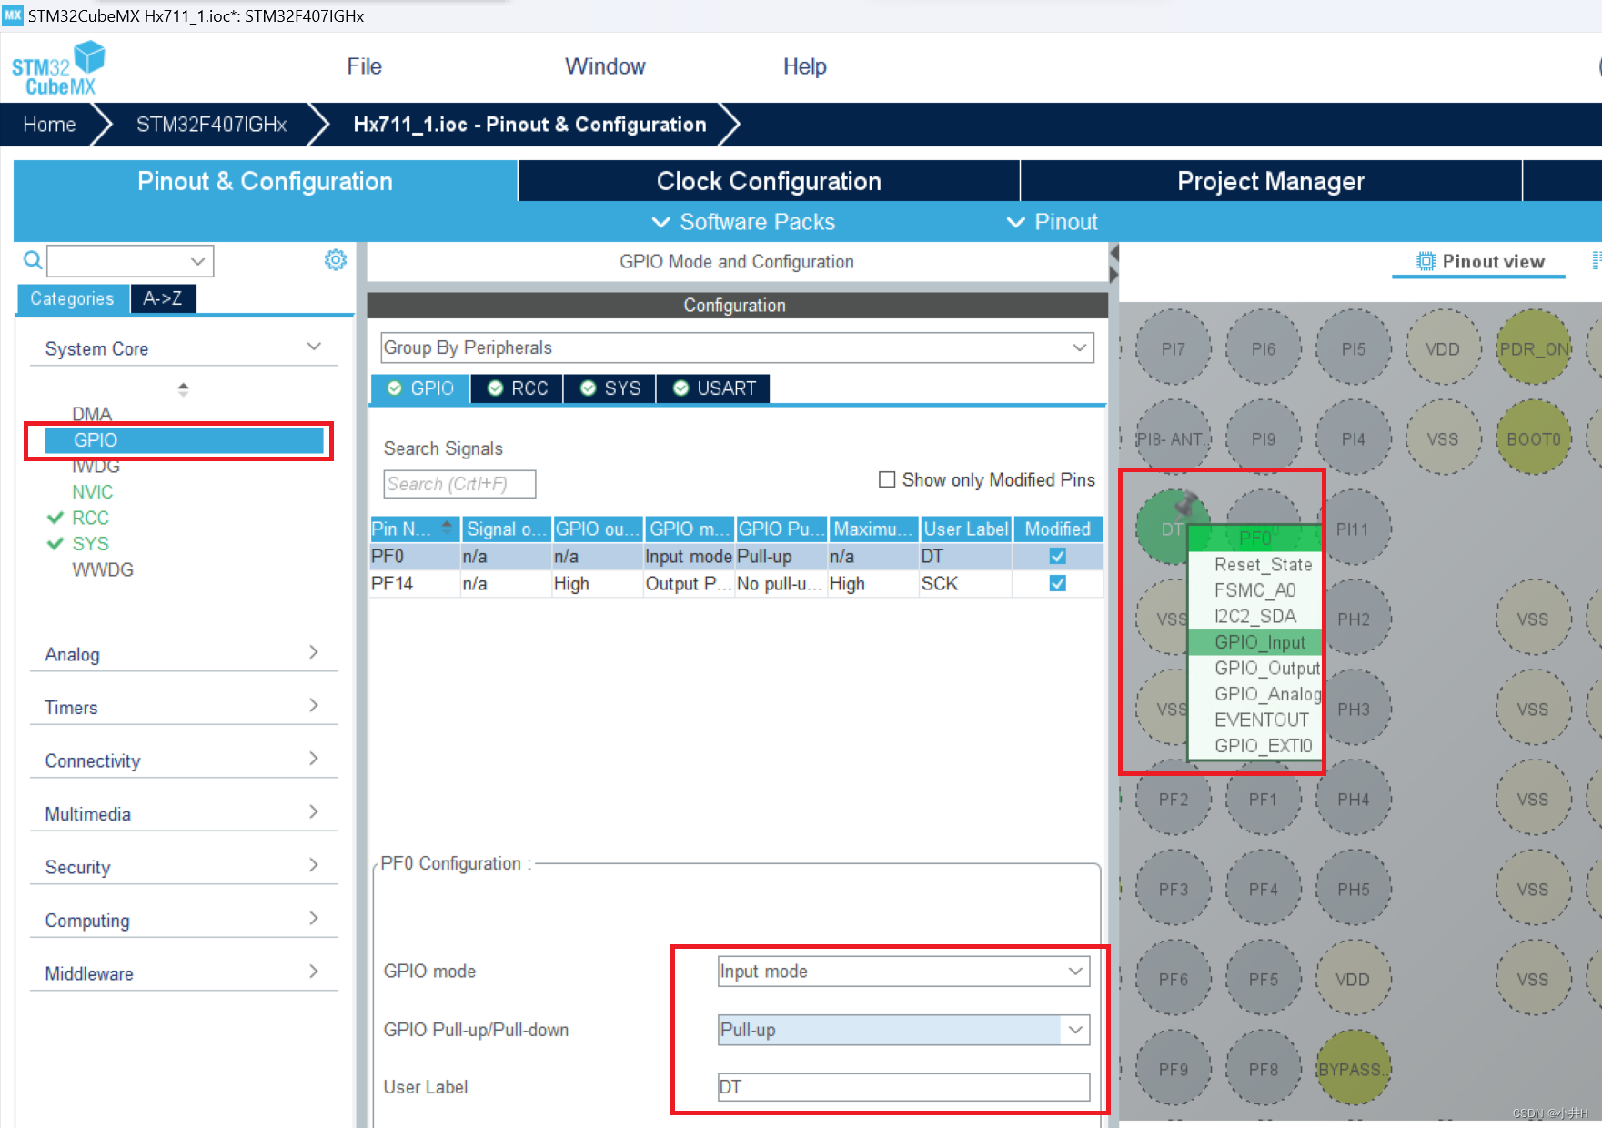Open the Window menu
The image size is (1602, 1128).
605,66
